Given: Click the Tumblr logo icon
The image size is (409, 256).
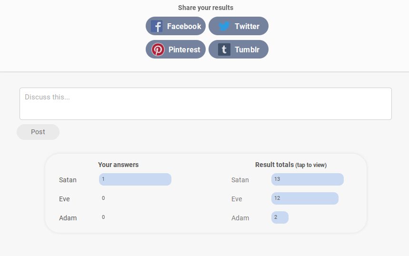Looking at the screenshot, I should point(224,49).
